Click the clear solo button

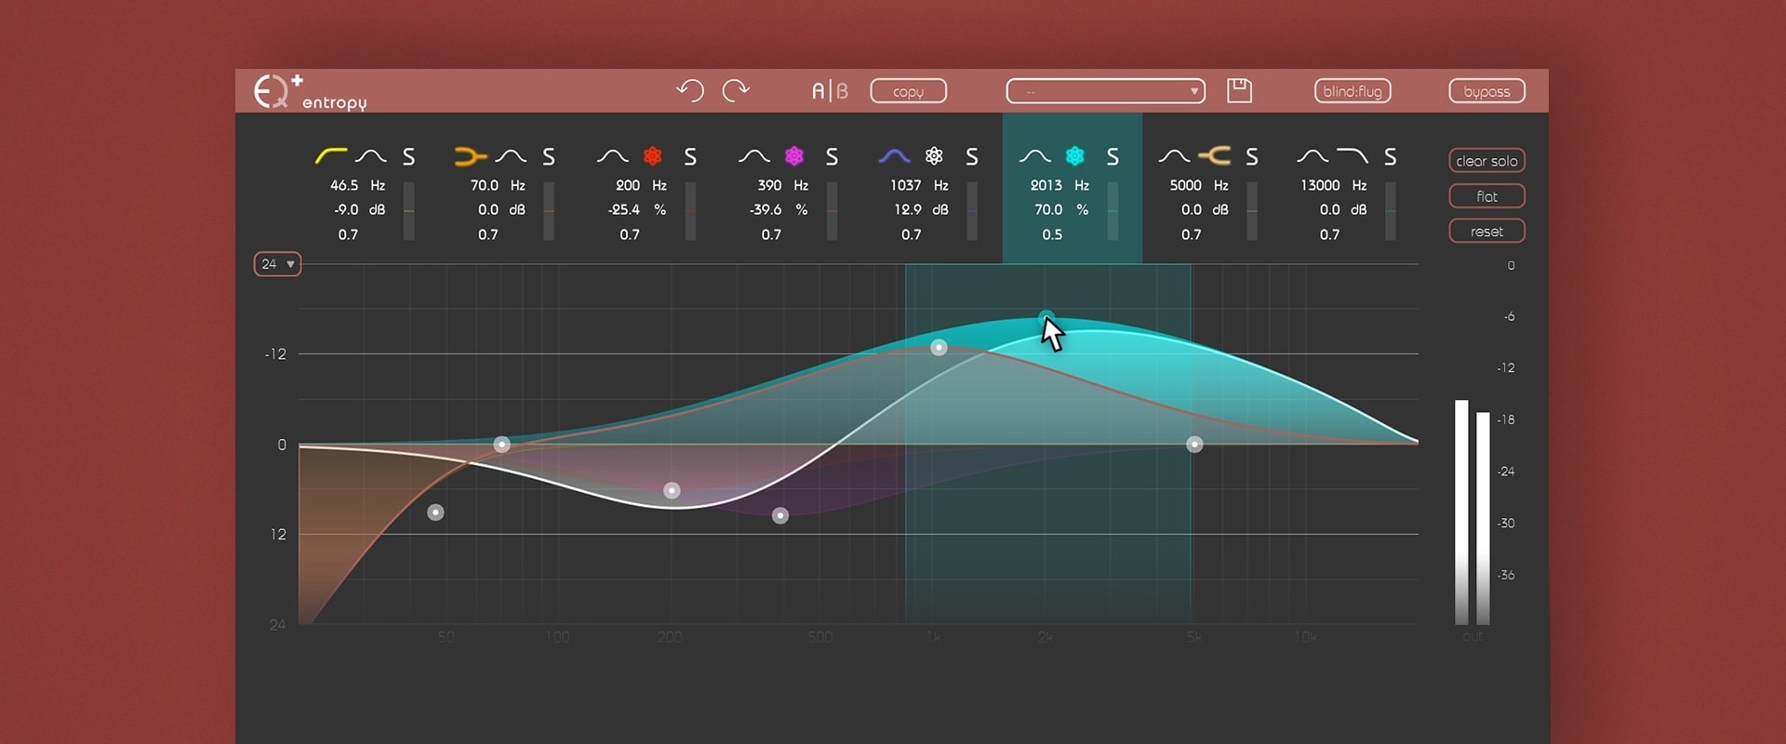pos(1486,161)
